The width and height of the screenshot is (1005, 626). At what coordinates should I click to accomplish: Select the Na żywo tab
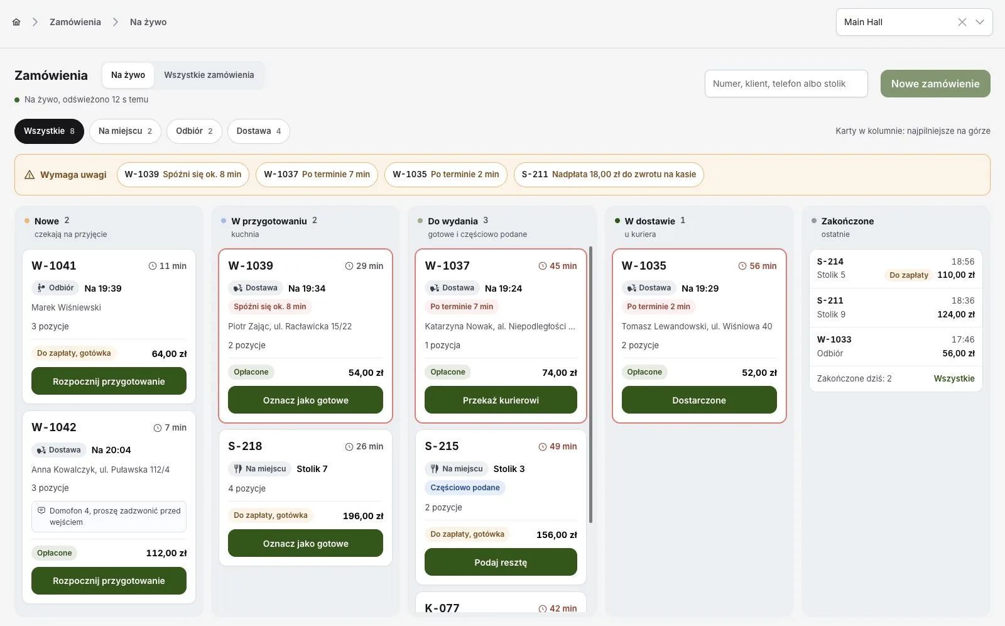pos(128,75)
